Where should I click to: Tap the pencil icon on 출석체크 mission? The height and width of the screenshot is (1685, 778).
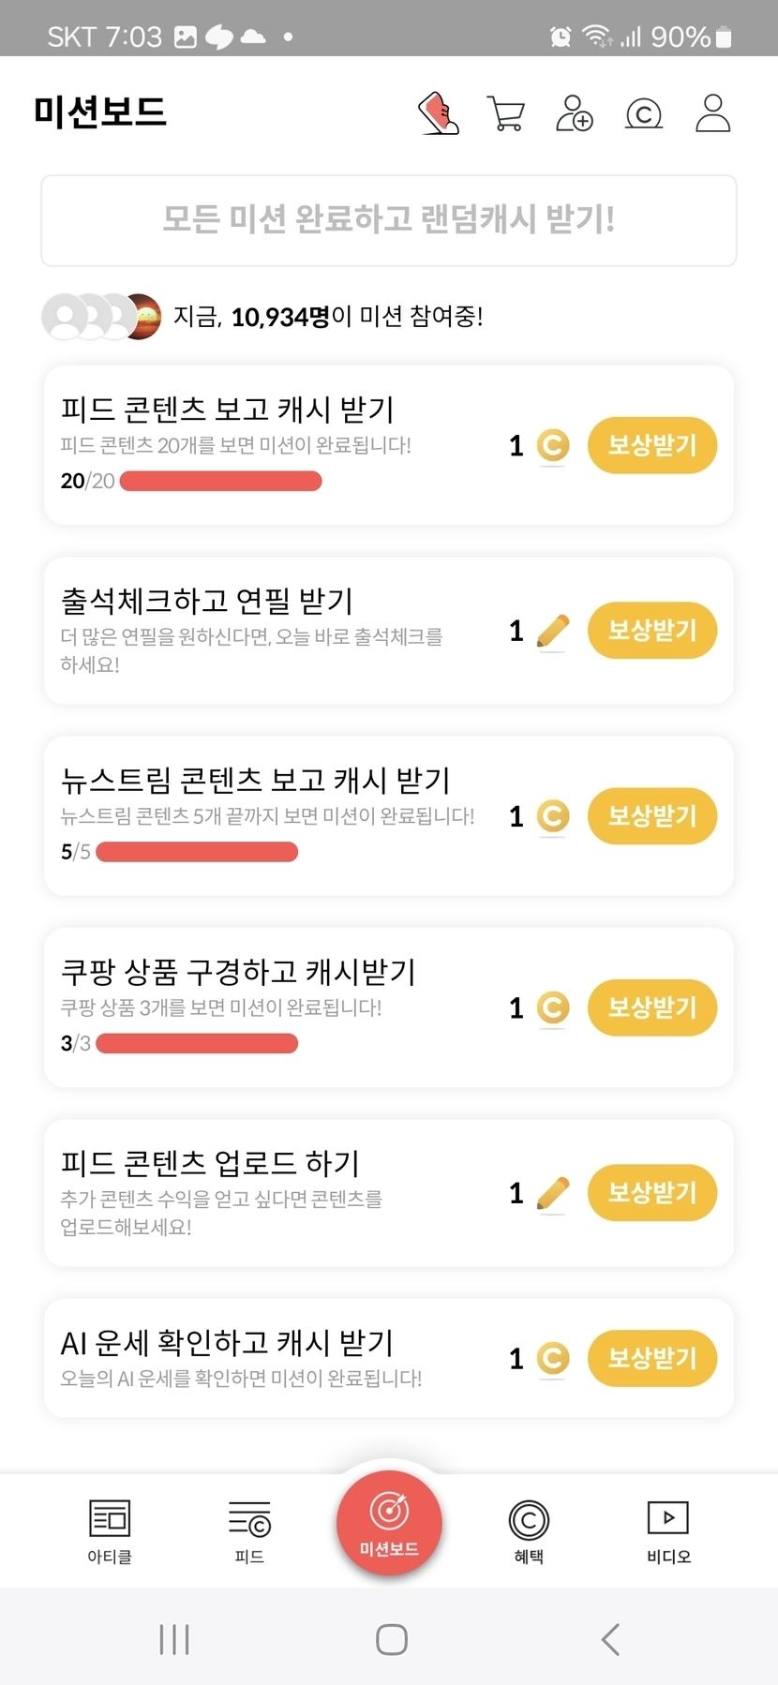[553, 631]
